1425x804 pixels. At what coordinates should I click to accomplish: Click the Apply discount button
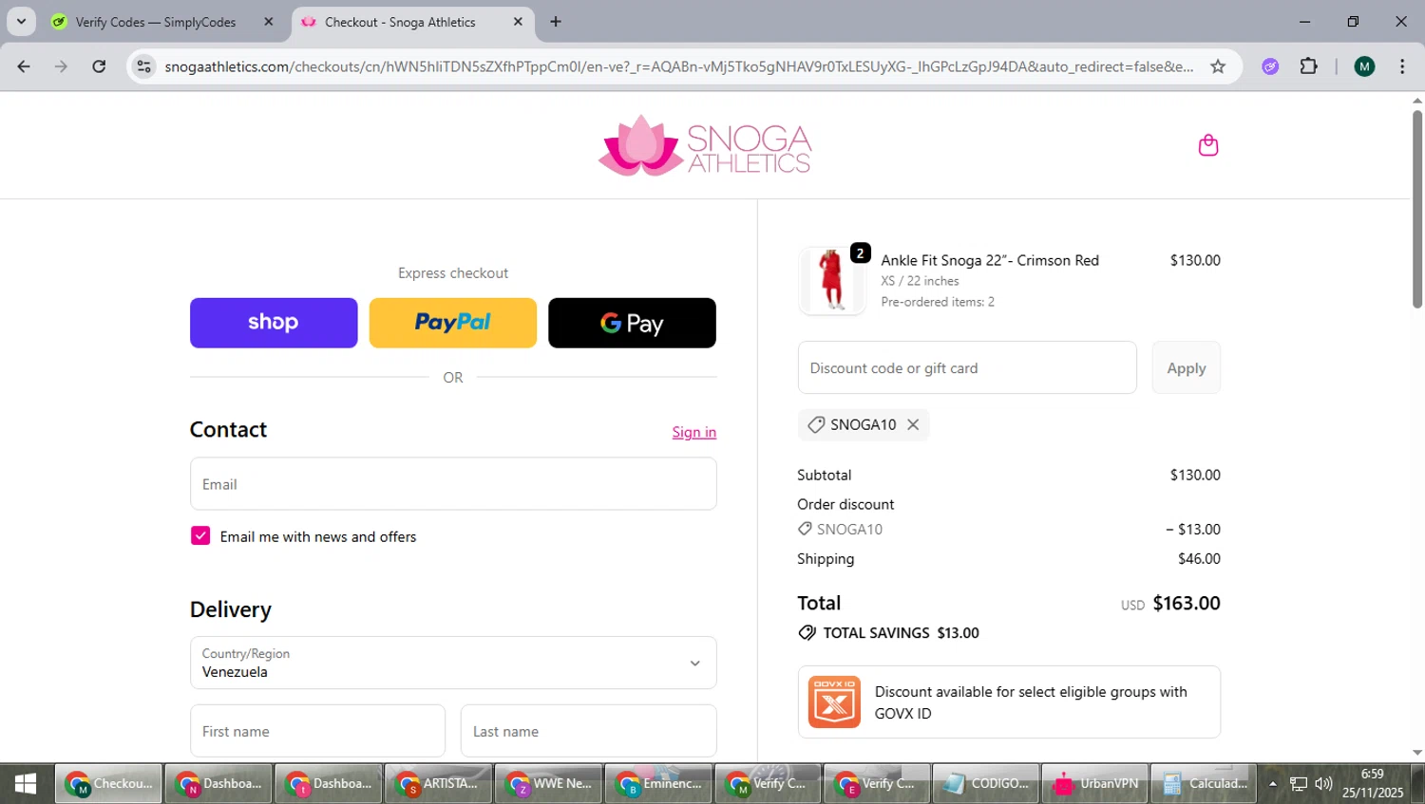click(x=1187, y=367)
